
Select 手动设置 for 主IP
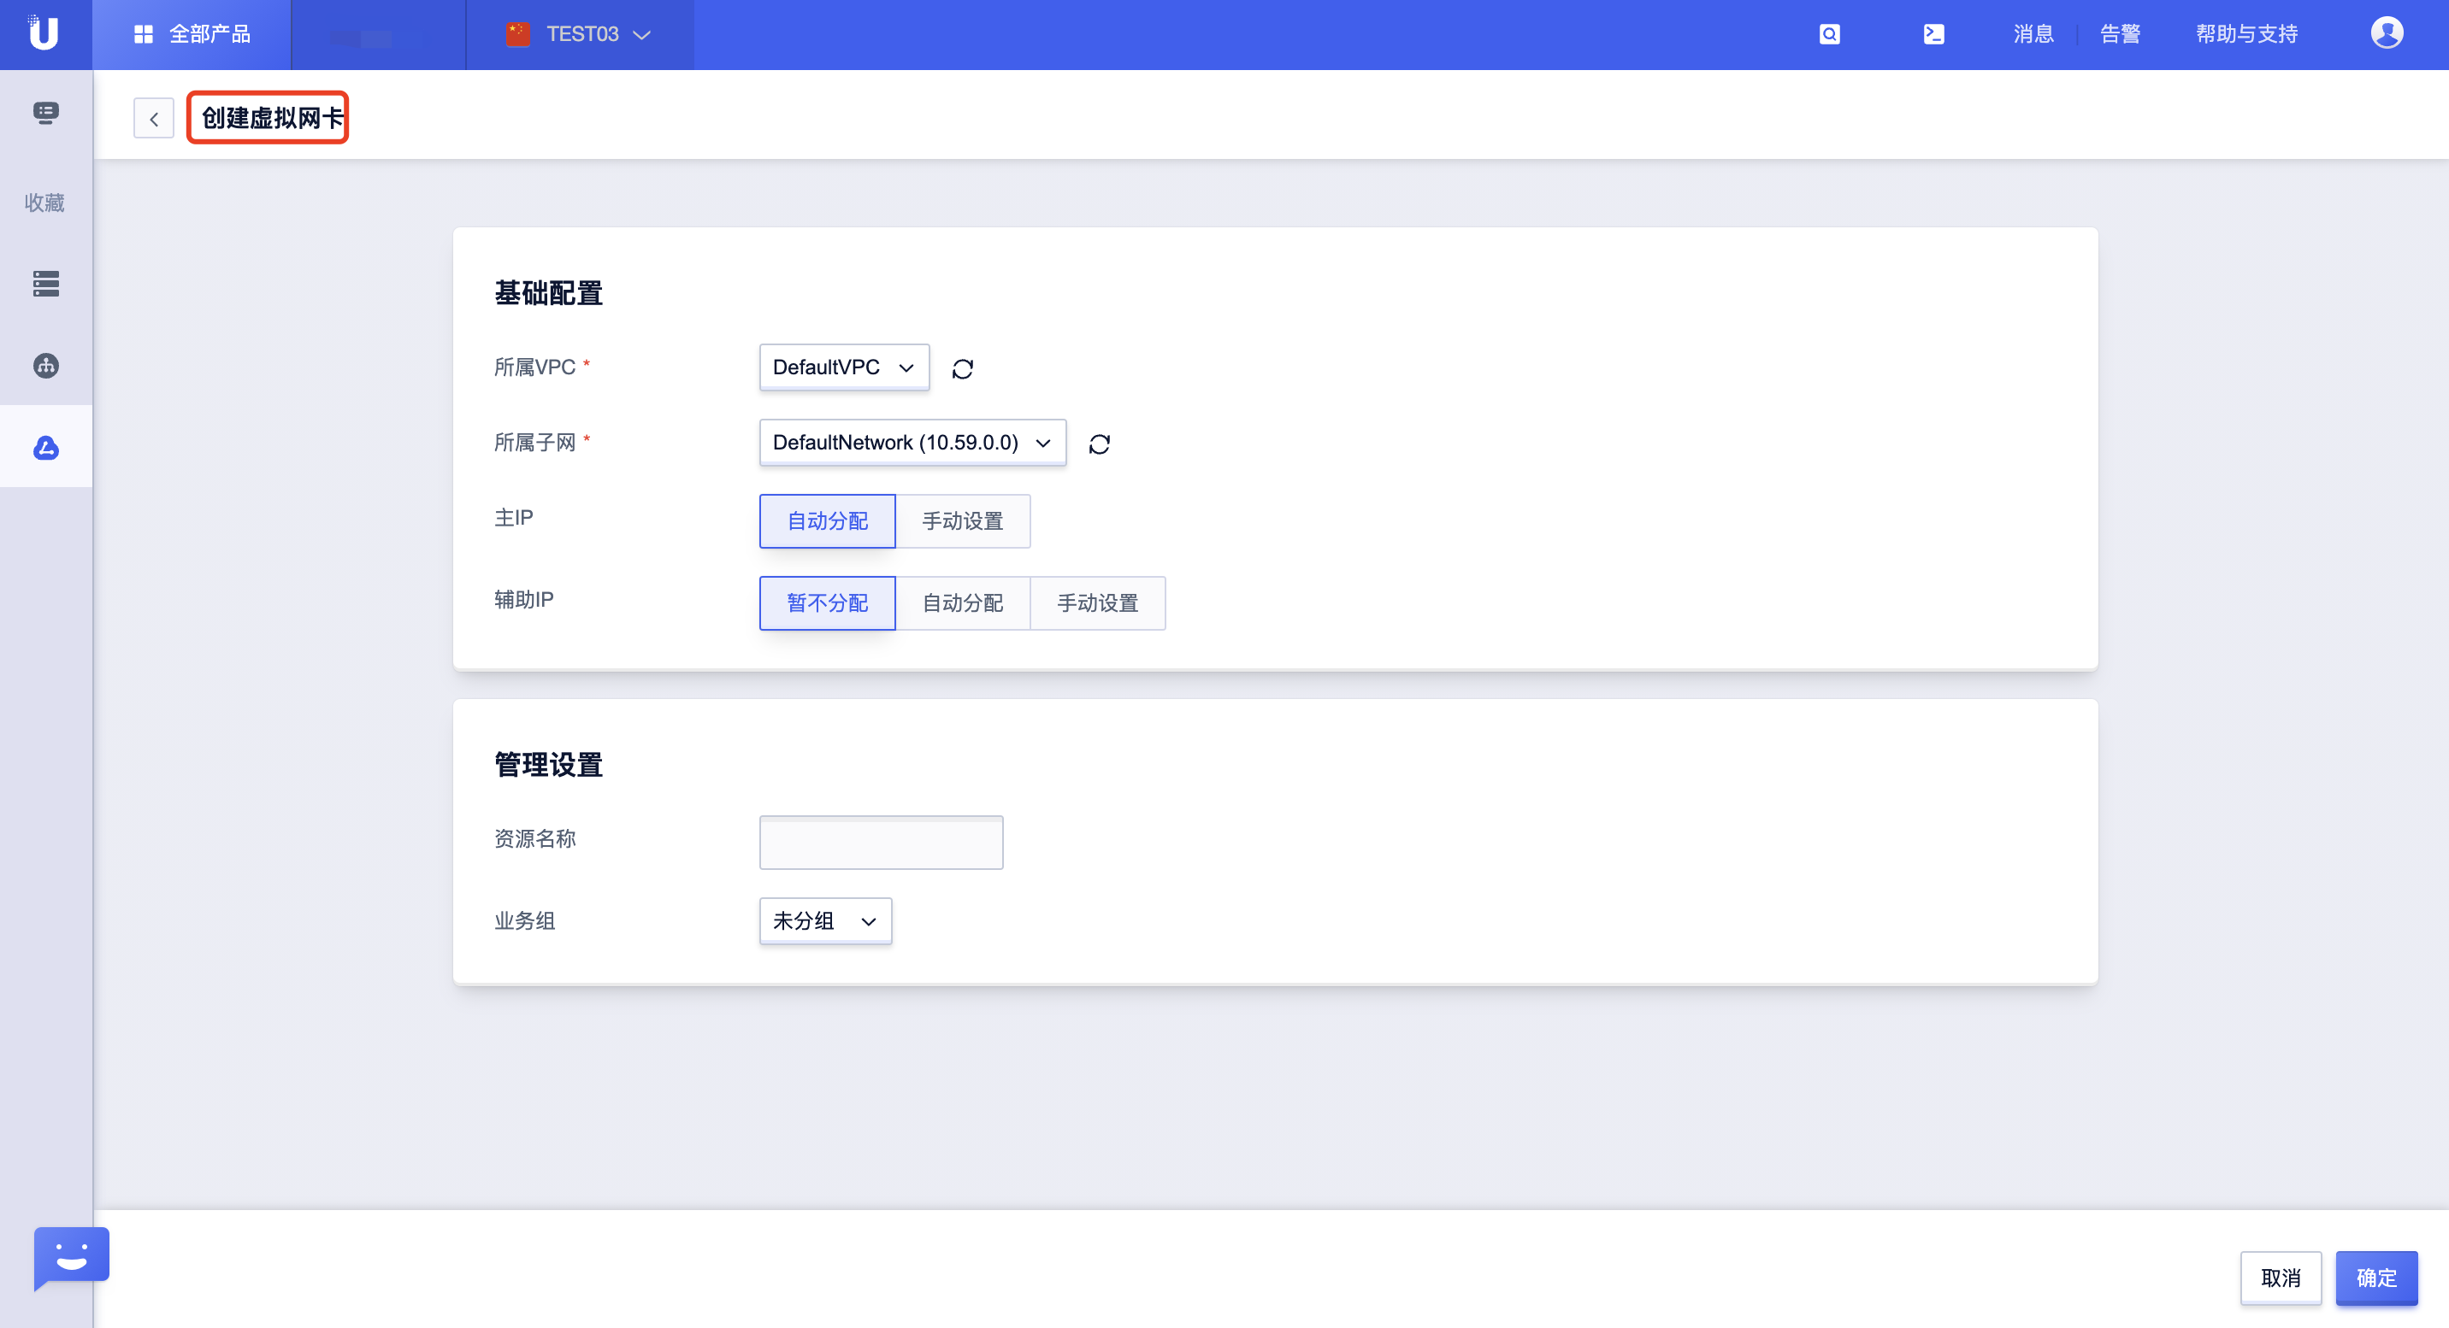pos(962,521)
